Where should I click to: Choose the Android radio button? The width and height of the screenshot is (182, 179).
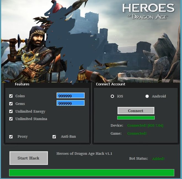click(147, 96)
